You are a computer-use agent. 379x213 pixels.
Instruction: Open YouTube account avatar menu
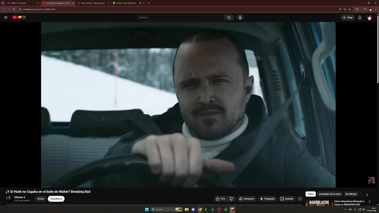pos(369,17)
